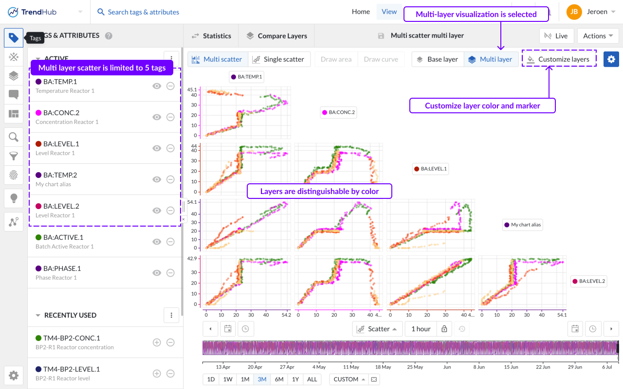Select the 1W time range button
The height and width of the screenshot is (389, 623).
(228, 379)
